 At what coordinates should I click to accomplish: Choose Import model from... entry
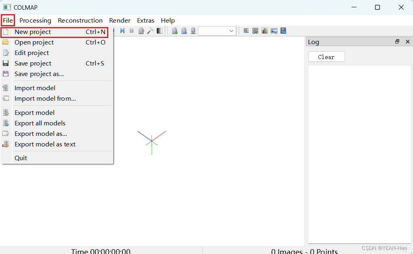click(x=57, y=99)
